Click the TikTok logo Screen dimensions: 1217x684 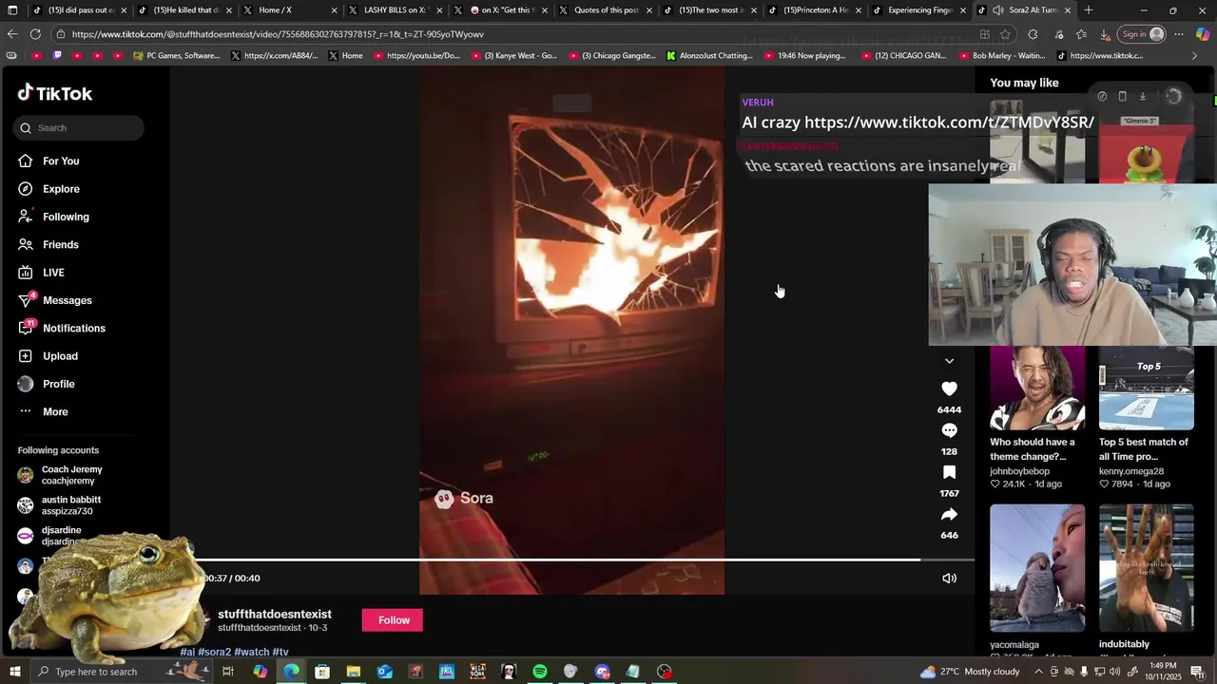55,93
